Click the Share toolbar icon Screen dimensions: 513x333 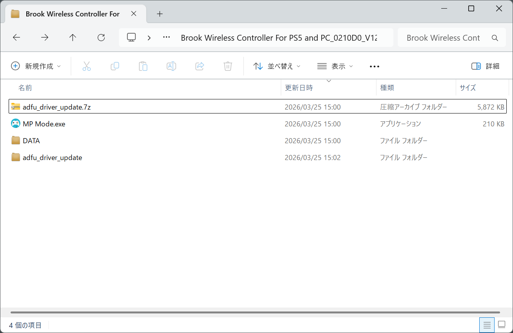[x=200, y=66]
